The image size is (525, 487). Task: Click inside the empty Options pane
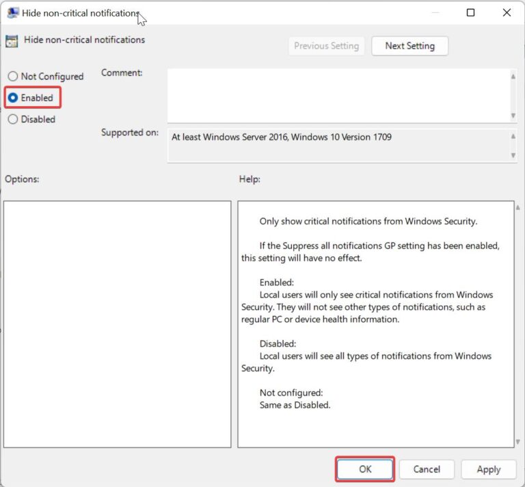117,324
